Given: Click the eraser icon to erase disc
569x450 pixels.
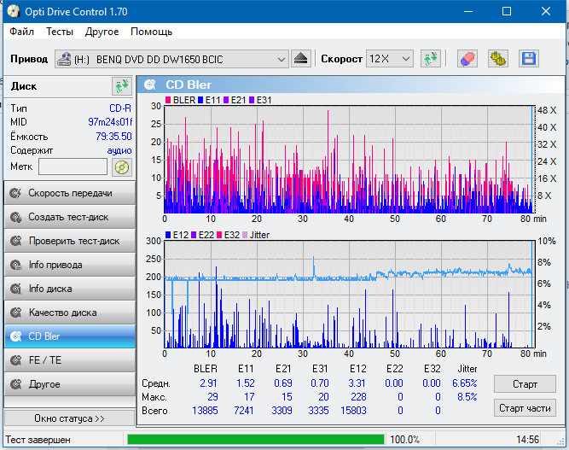Looking at the screenshot, I should (x=467, y=59).
